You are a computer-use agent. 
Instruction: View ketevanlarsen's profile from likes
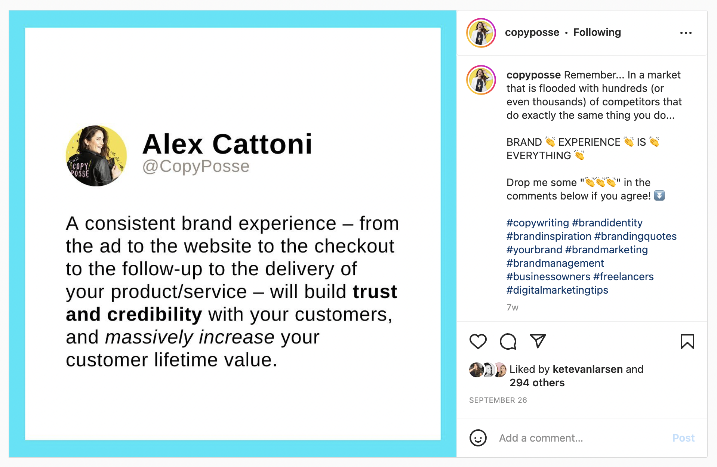point(587,369)
